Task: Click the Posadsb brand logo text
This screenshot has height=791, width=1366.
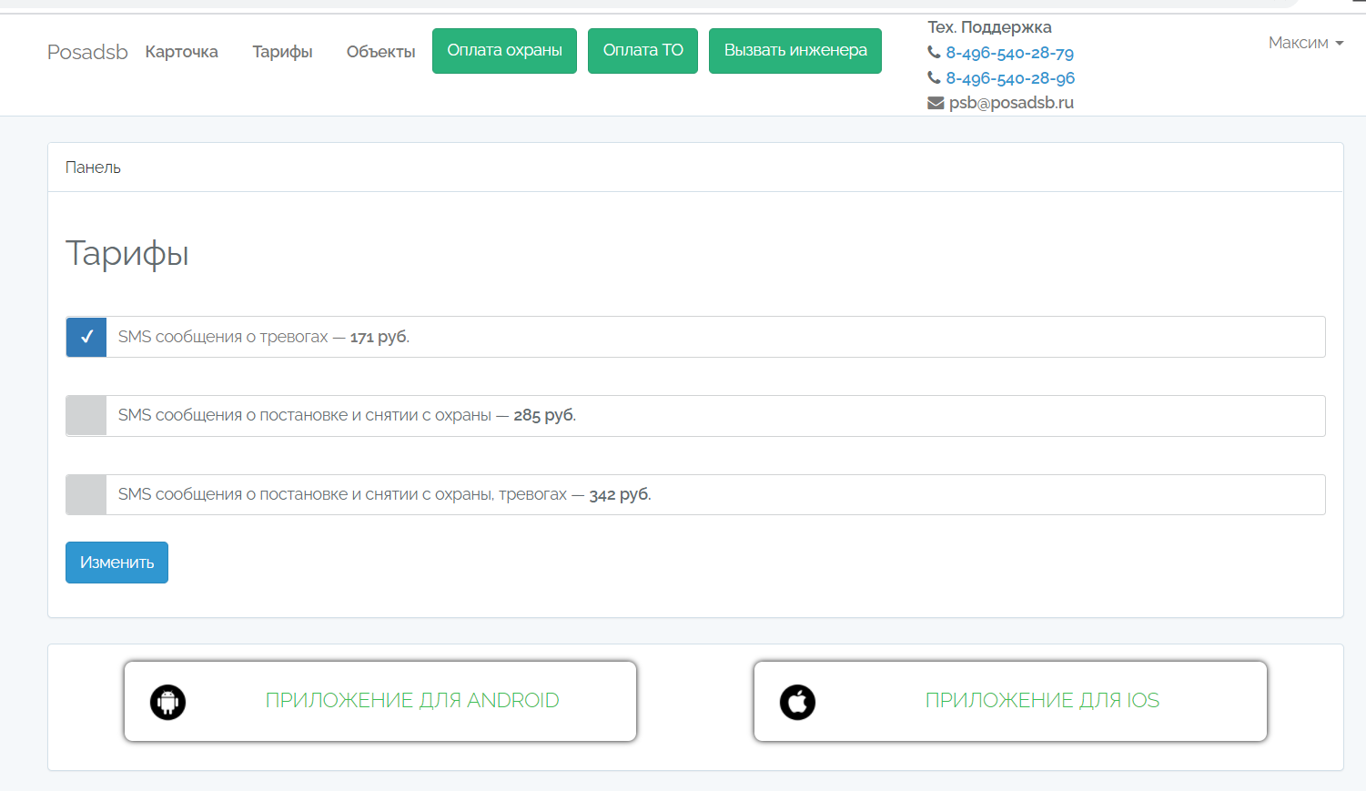Action: tap(87, 52)
